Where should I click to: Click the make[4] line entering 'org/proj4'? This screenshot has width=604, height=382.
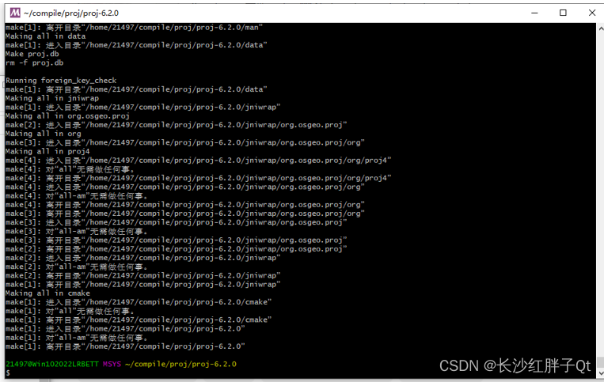tap(199, 160)
